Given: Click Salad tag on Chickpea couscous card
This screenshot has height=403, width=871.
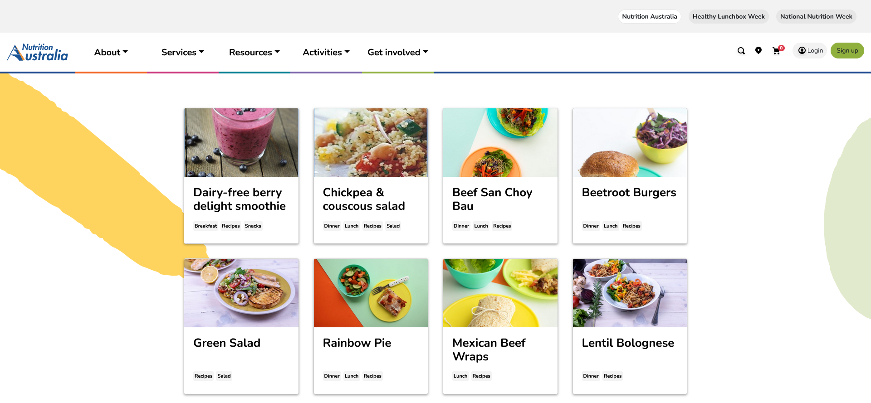Looking at the screenshot, I should (x=393, y=226).
